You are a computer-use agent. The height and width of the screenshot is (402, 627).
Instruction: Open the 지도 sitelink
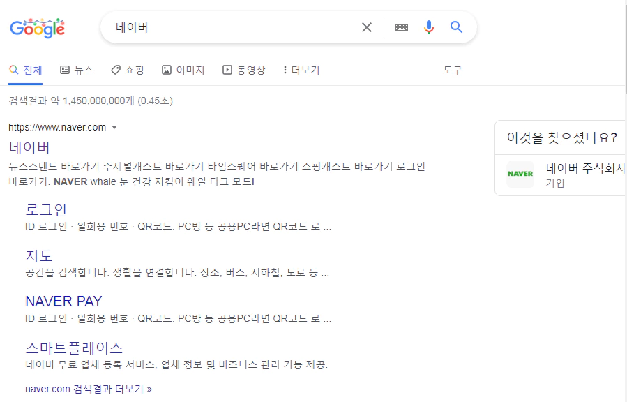coord(39,255)
